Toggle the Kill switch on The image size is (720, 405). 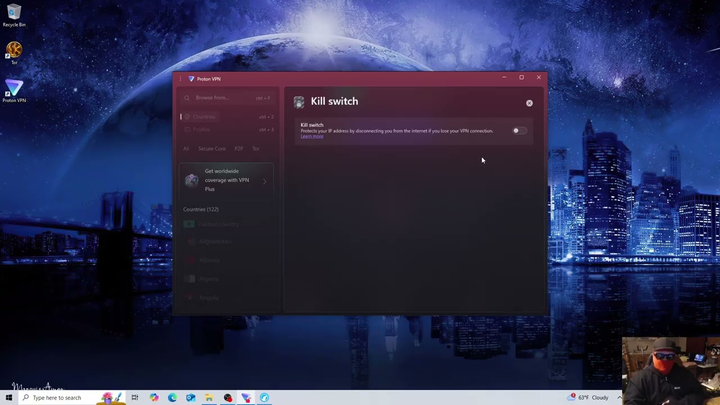click(x=519, y=130)
